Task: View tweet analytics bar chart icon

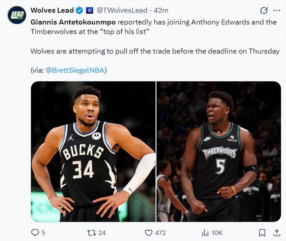Action: click(x=205, y=233)
